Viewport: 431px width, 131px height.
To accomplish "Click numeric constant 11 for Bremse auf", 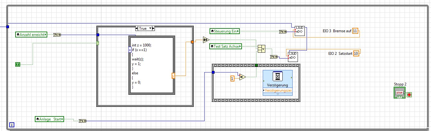I will click(355, 31).
